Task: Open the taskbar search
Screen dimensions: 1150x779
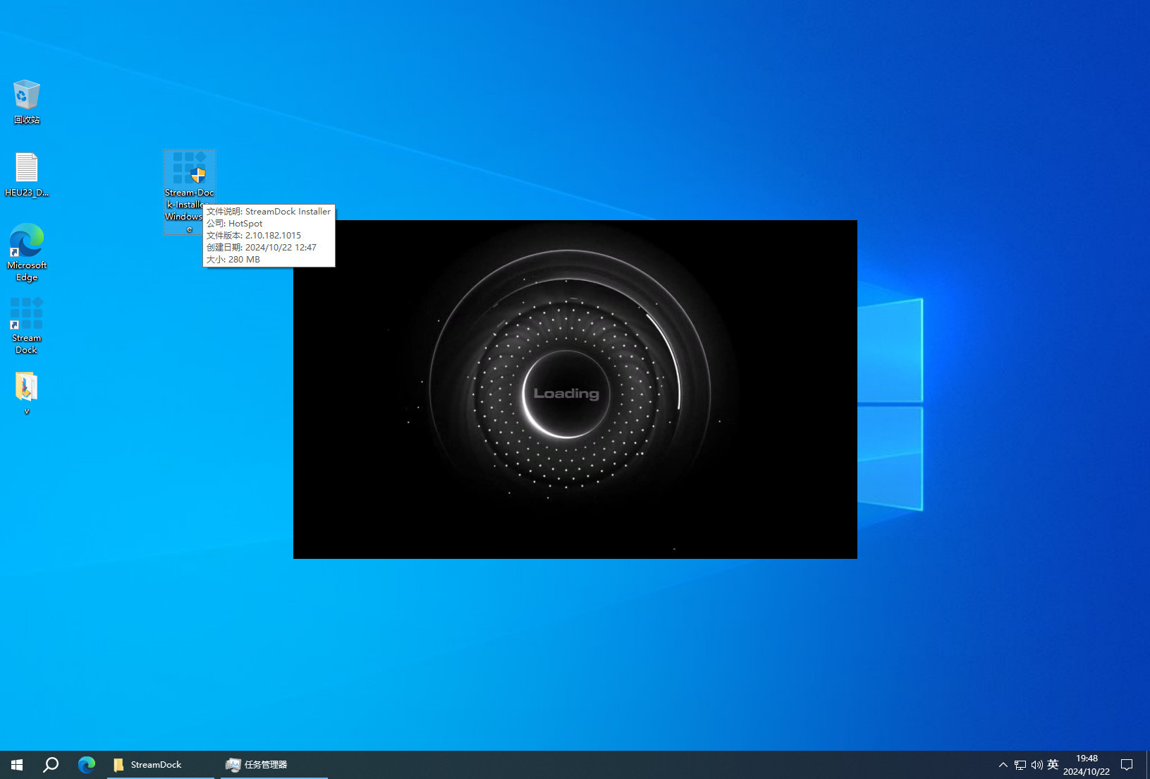Action: (x=51, y=765)
